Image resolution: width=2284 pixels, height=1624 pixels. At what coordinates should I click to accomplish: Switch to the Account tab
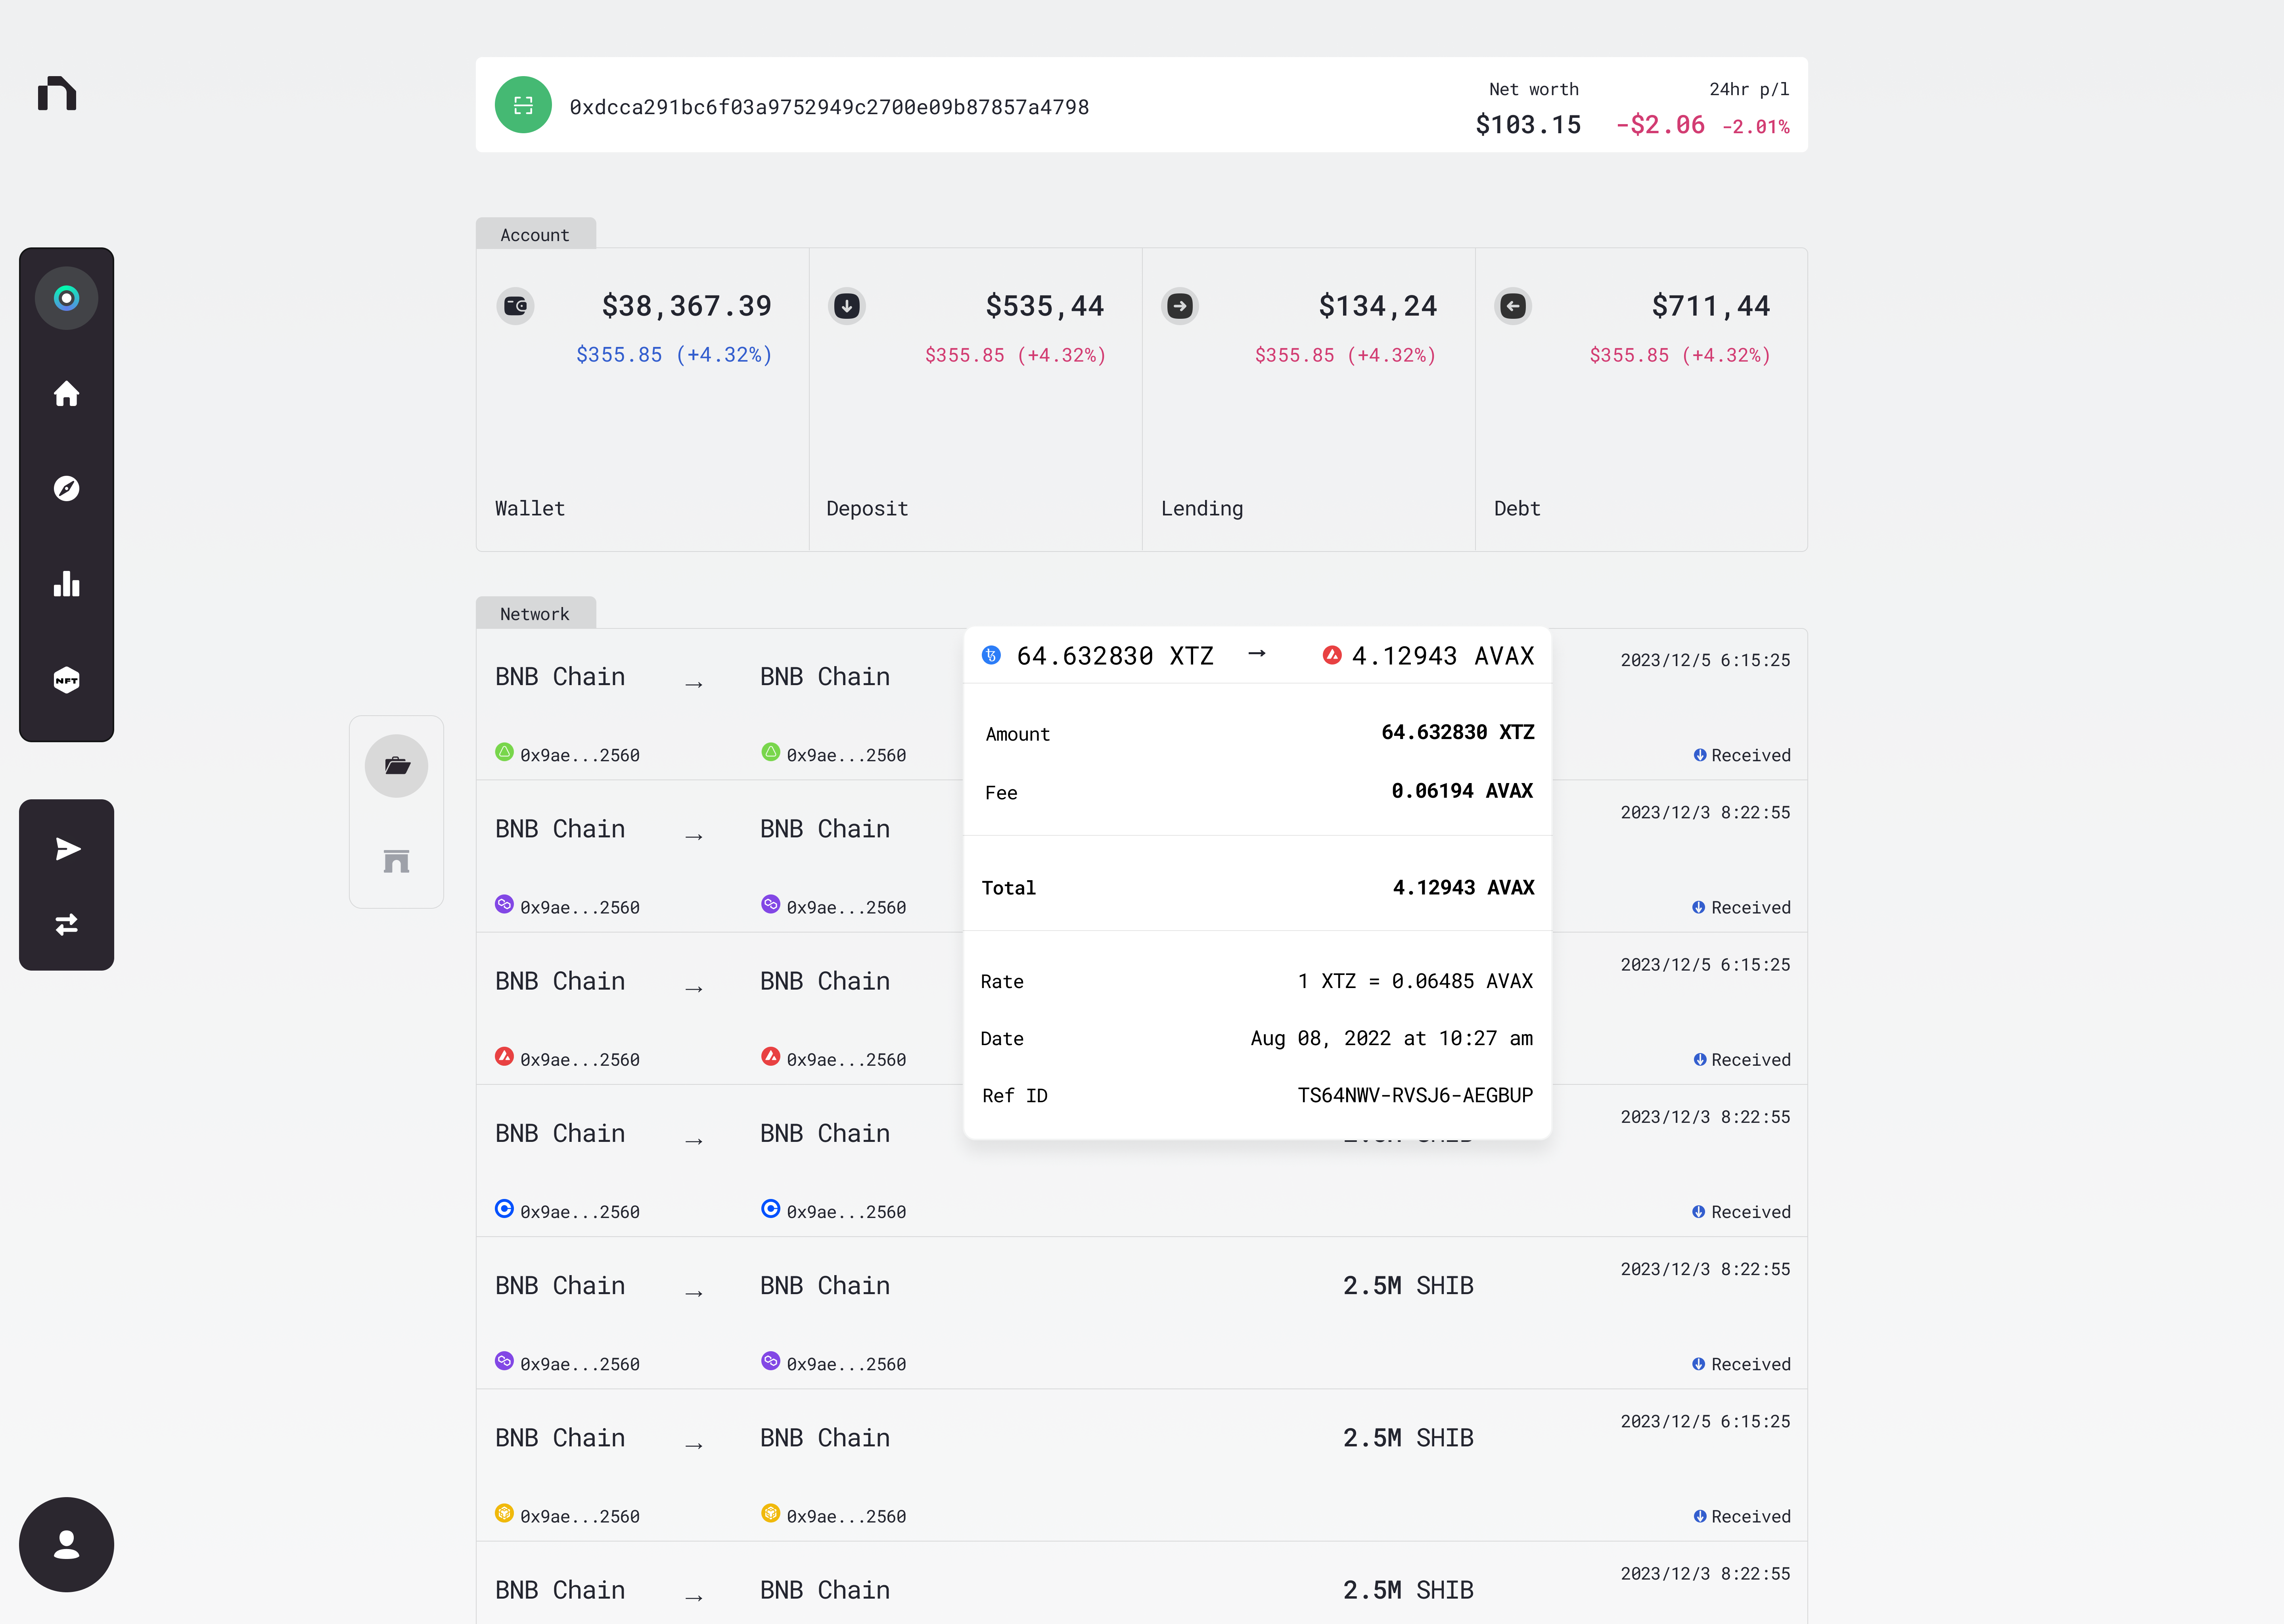point(535,234)
